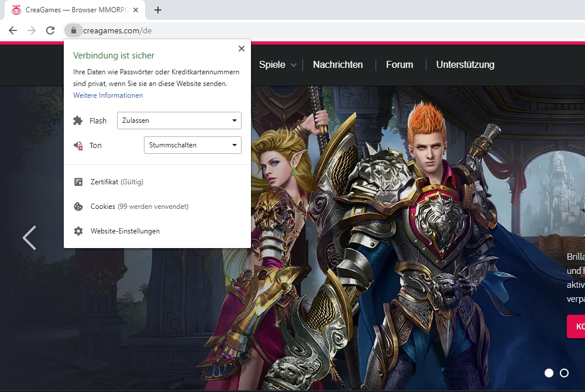Expand the Spiele menu
Viewport: 585px width, 392px height.
pyautogui.click(x=277, y=65)
